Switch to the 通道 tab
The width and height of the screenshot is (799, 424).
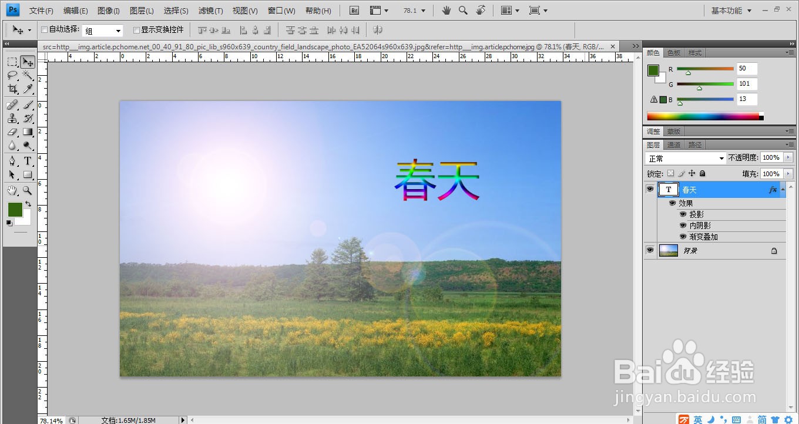coord(674,144)
